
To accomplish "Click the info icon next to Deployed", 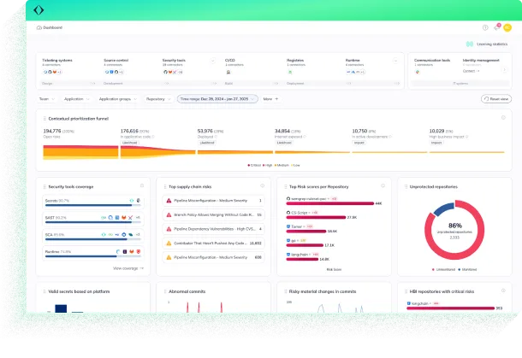I will point(216,137).
